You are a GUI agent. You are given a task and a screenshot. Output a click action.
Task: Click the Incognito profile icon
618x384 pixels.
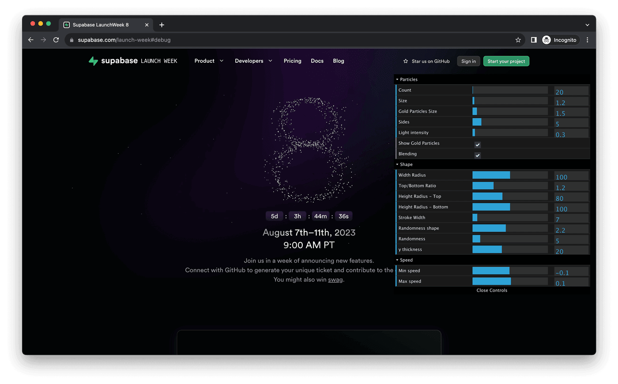[x=546, y=40]
